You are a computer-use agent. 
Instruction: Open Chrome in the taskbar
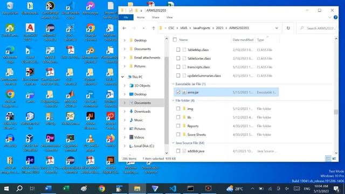pos(102,189)
